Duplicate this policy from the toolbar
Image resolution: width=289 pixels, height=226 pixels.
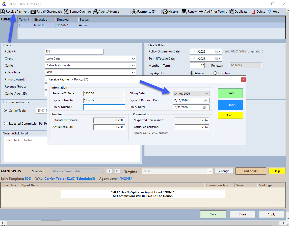pos(238,12)
